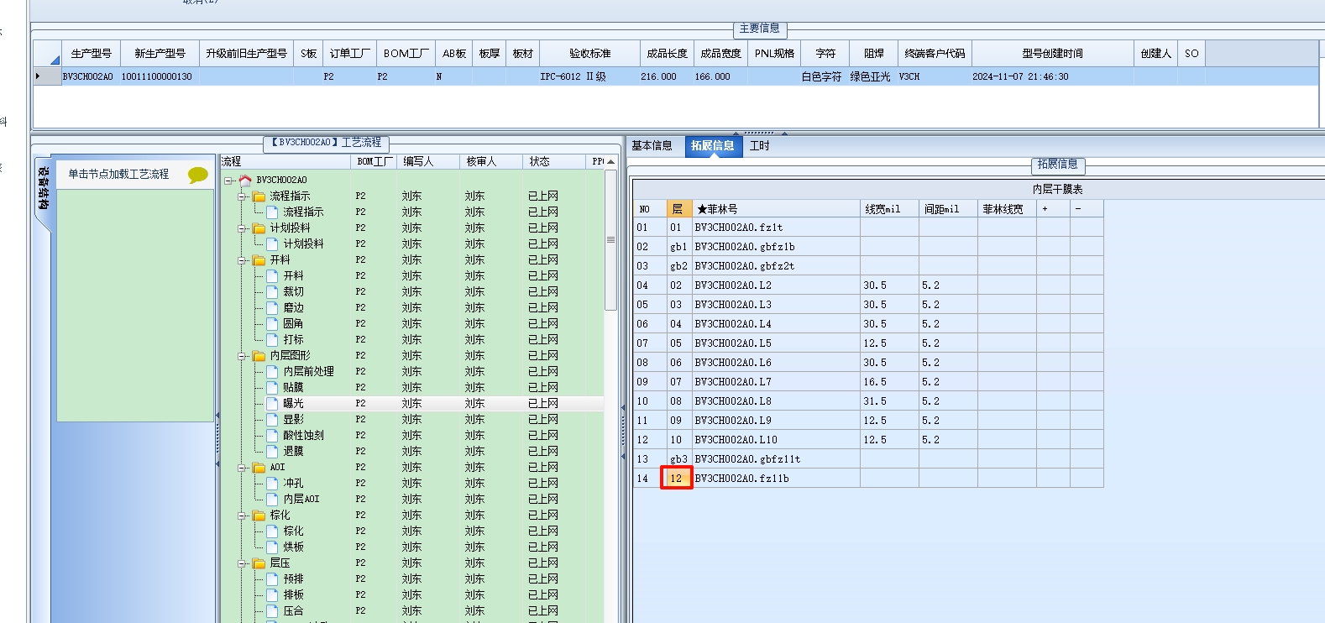
Task: Click the 层压 folder icon
Action: 259,563
